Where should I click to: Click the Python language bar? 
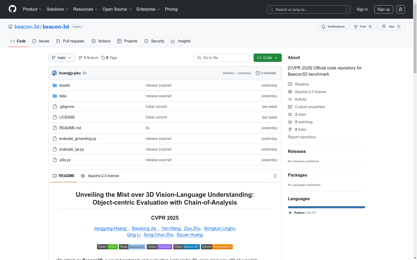coord(327,207)
